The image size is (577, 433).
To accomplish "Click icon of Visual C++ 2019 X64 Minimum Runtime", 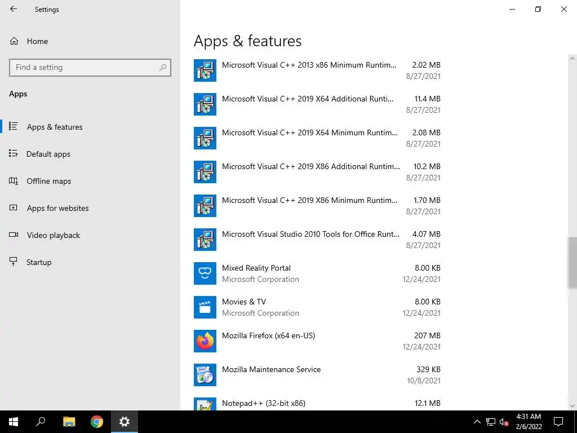I will pos(205,138).
